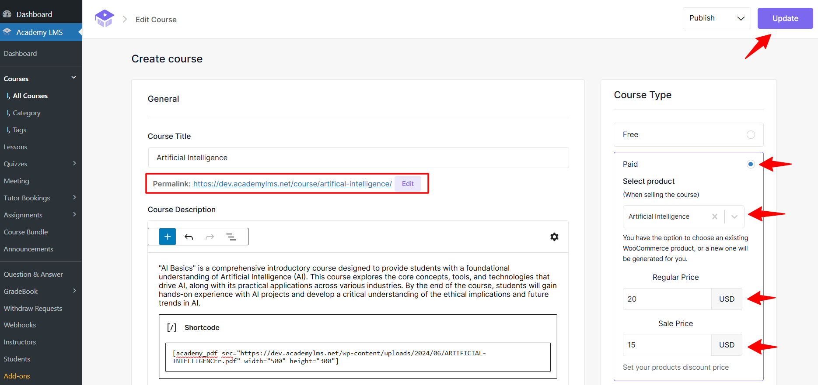Select the Paid course type radio
818x385 pixels.
(x=751, y=164)
